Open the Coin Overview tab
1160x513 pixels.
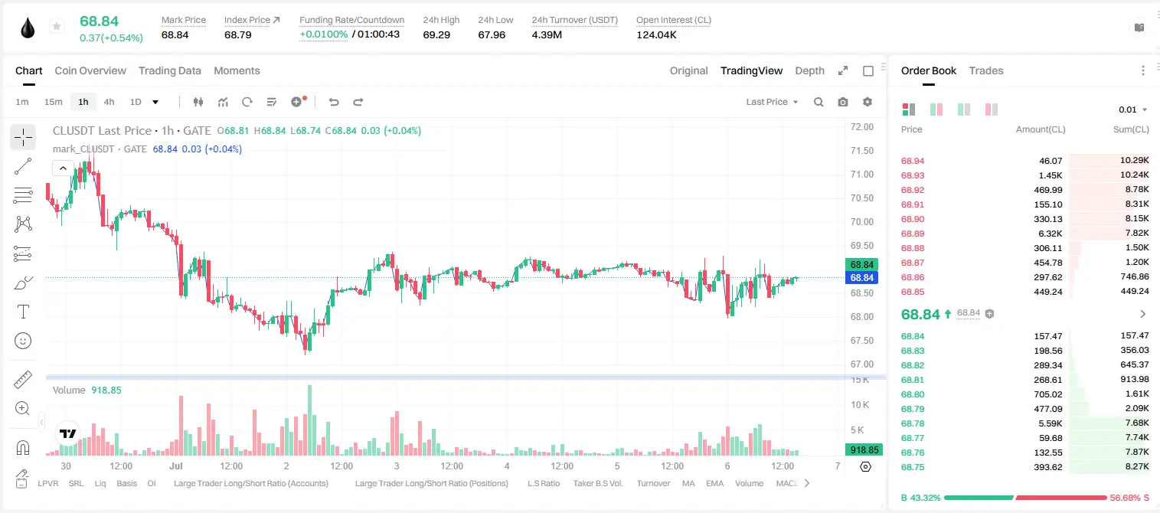(x=90, y=70)
